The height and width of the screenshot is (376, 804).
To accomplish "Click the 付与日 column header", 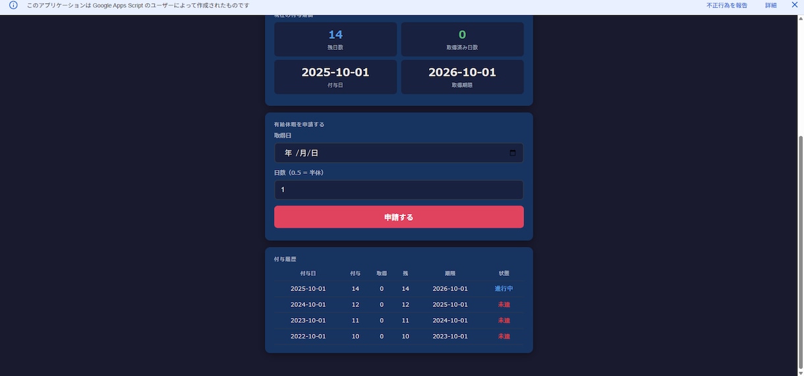I will [308, 273].
